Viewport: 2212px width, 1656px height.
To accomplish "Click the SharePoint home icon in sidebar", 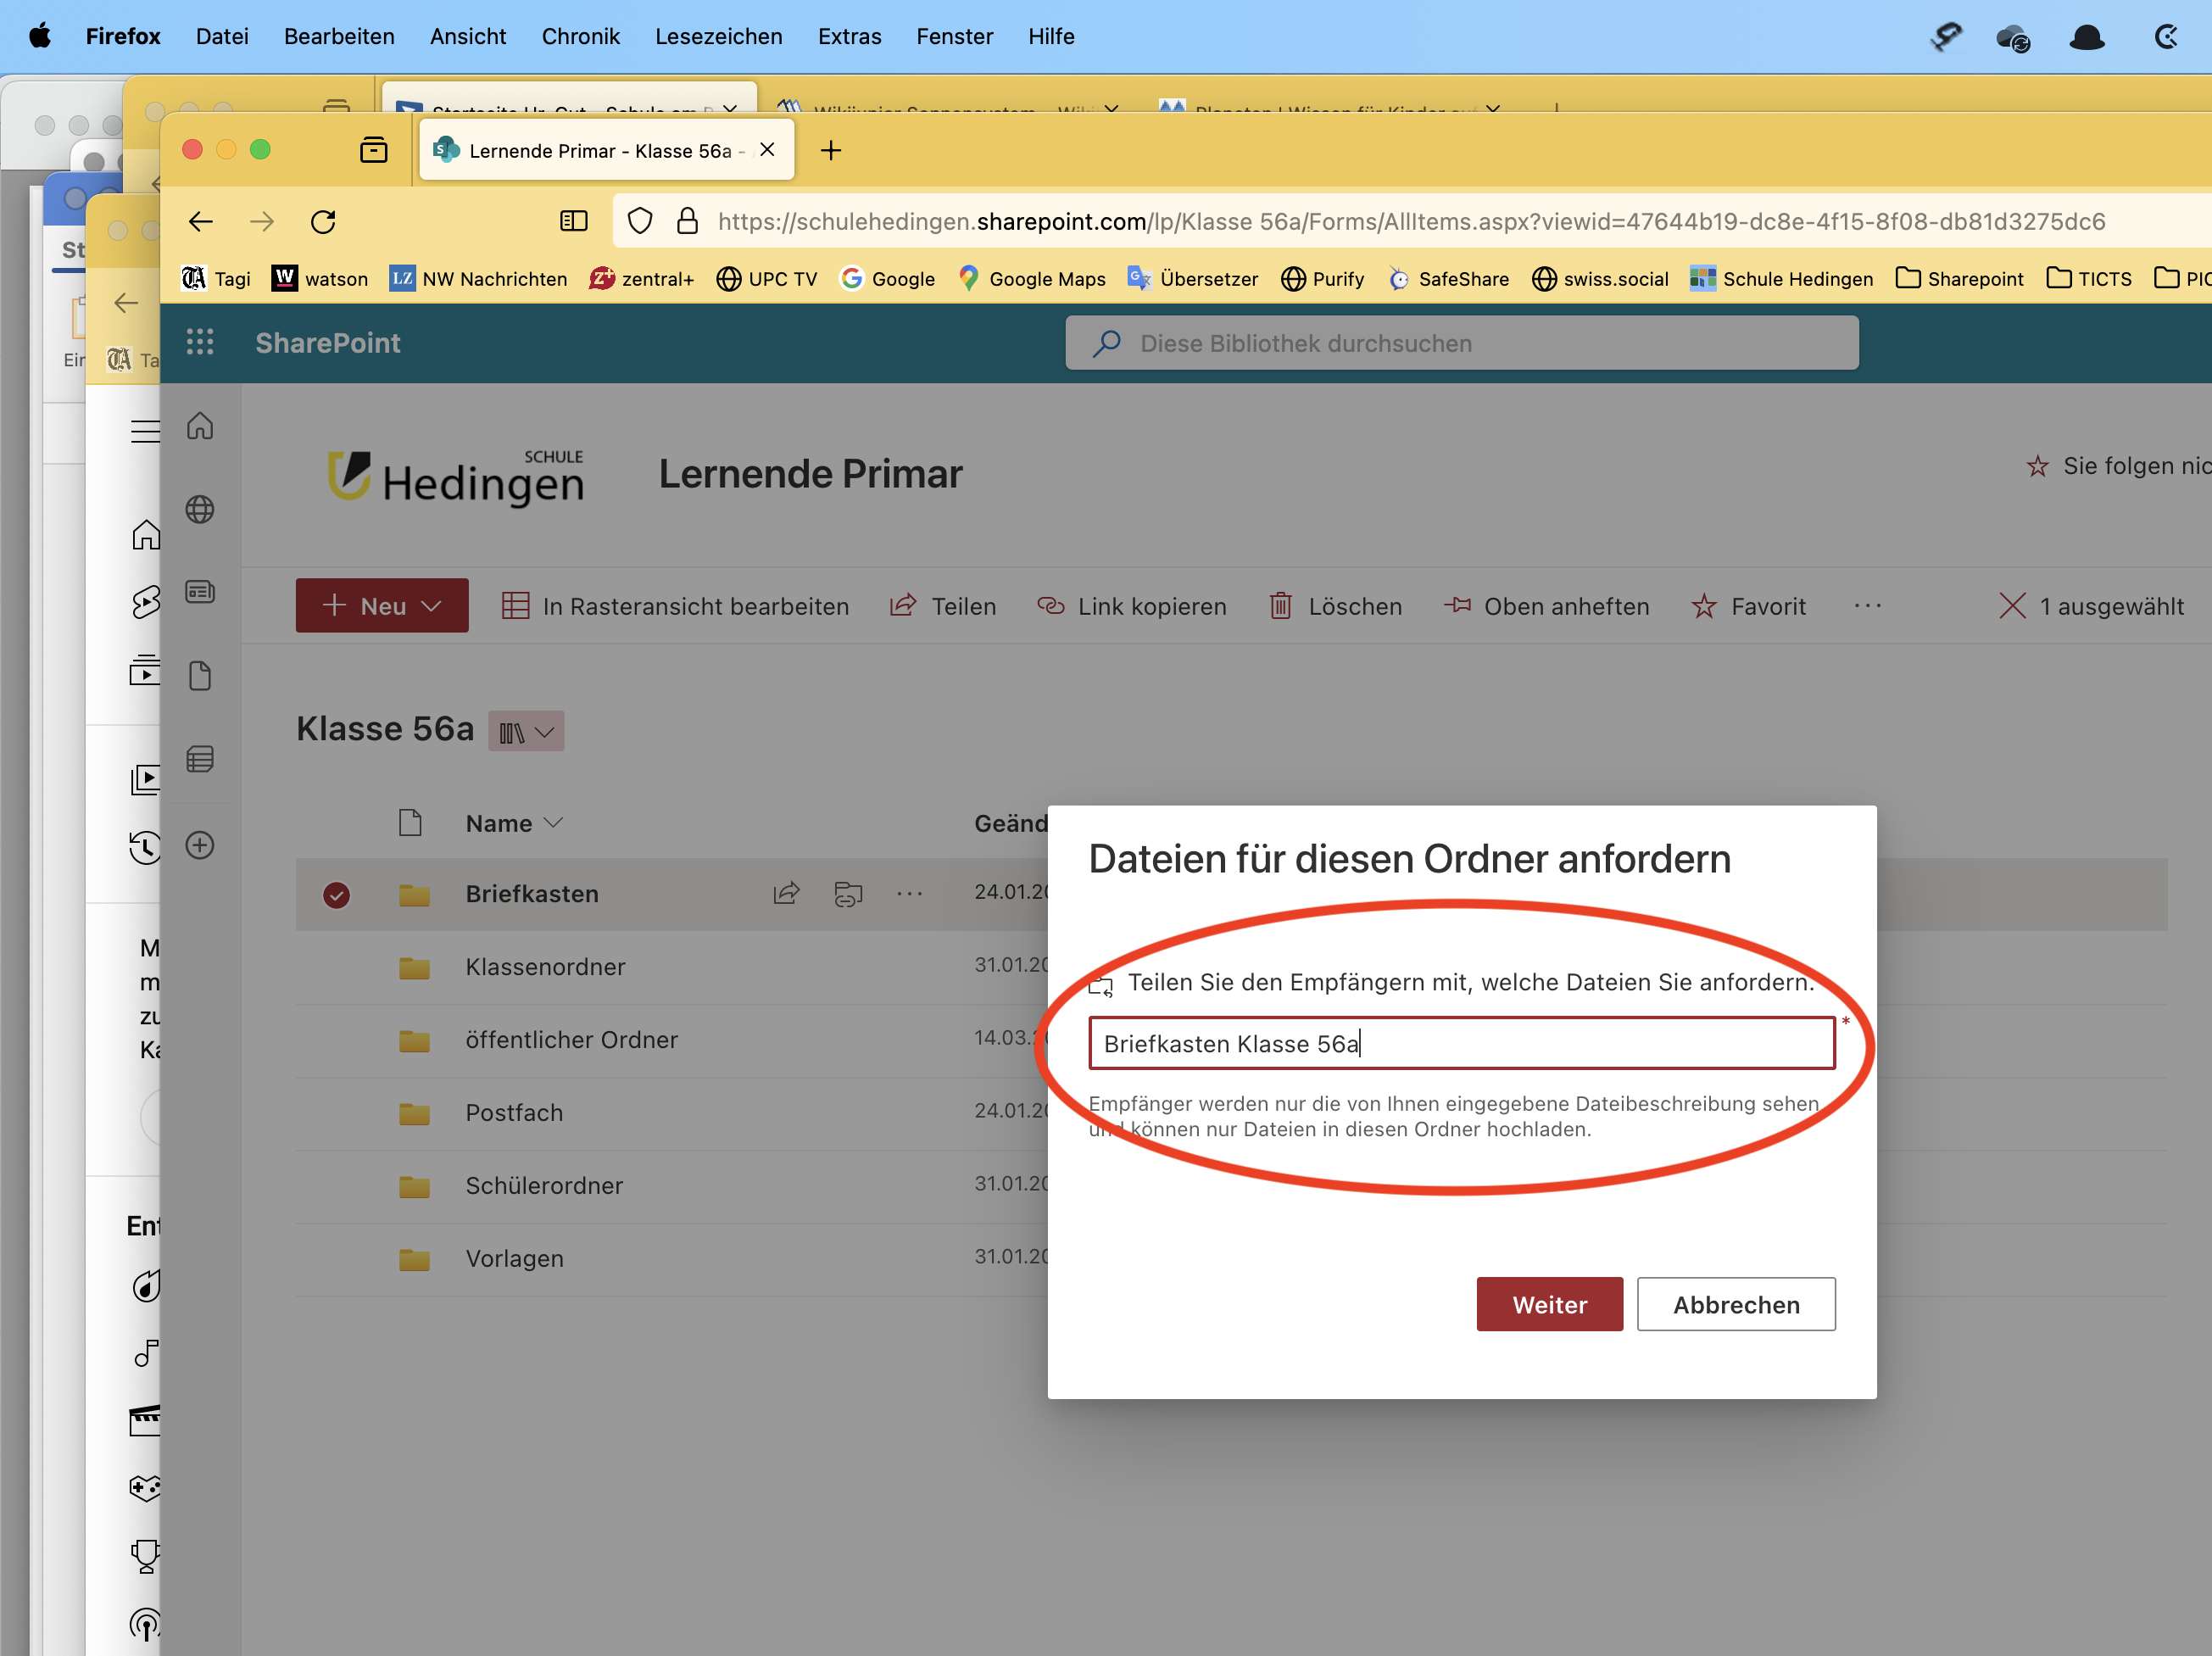I will click(200, 427).
